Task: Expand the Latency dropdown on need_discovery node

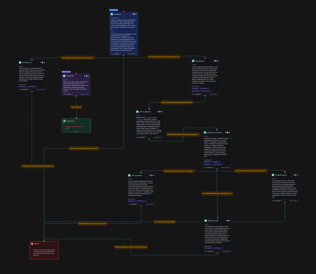Action: [x=217, y=94]
